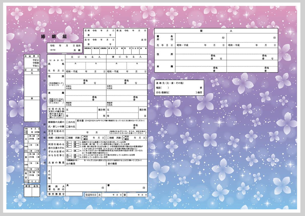305x216 pixels.
Task: Click the 自宅・勤務先 line in 連絡先
Action: click(x=179, y=93)
